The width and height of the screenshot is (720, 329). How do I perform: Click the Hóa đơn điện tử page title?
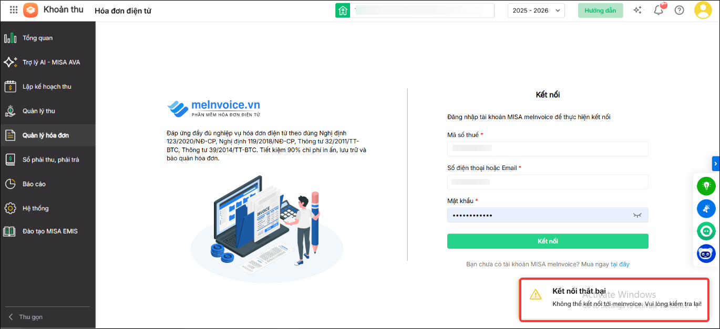click(123, 10)
